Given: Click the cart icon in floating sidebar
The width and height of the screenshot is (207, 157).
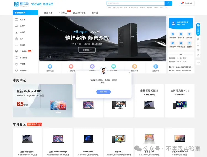Looking at the screenshot, I should [x=198, y=45].
